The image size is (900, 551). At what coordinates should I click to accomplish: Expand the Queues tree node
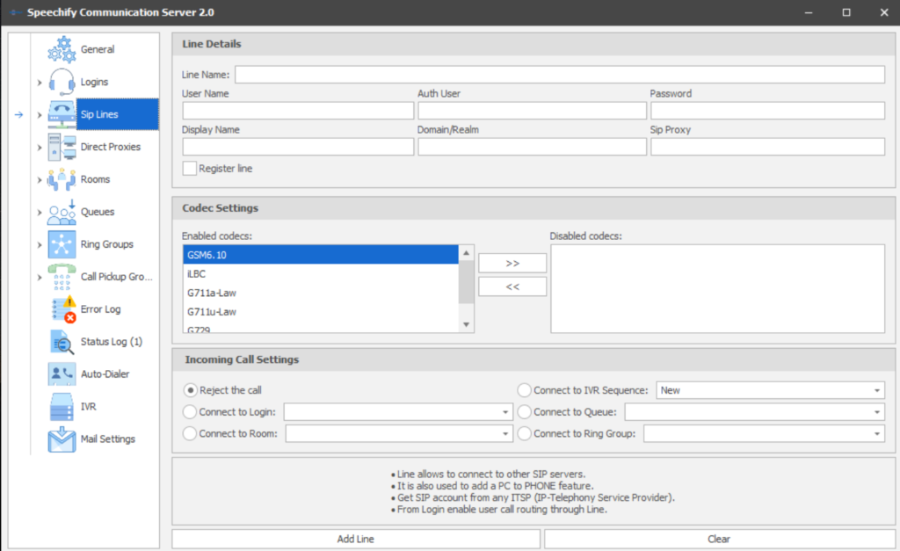39,213
